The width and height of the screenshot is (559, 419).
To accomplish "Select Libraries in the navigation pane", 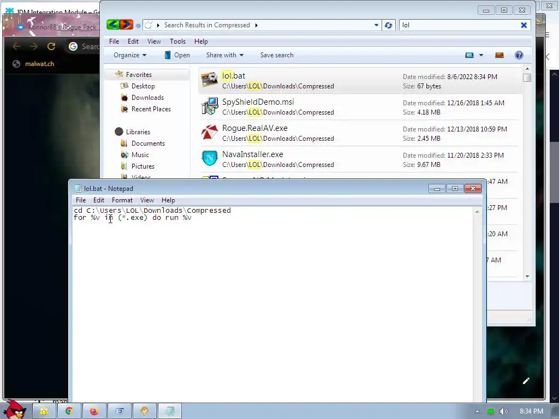I will [x=138, y=131].
